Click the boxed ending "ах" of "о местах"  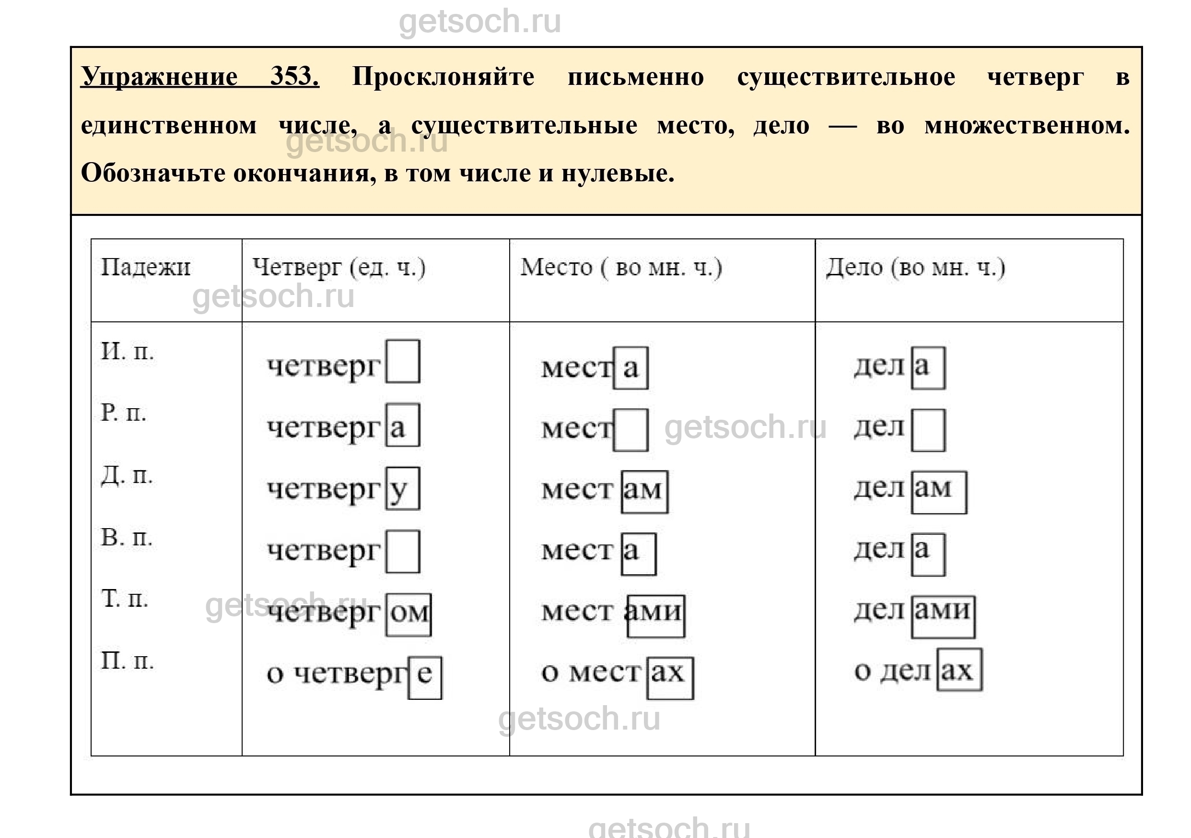[670, 678]
